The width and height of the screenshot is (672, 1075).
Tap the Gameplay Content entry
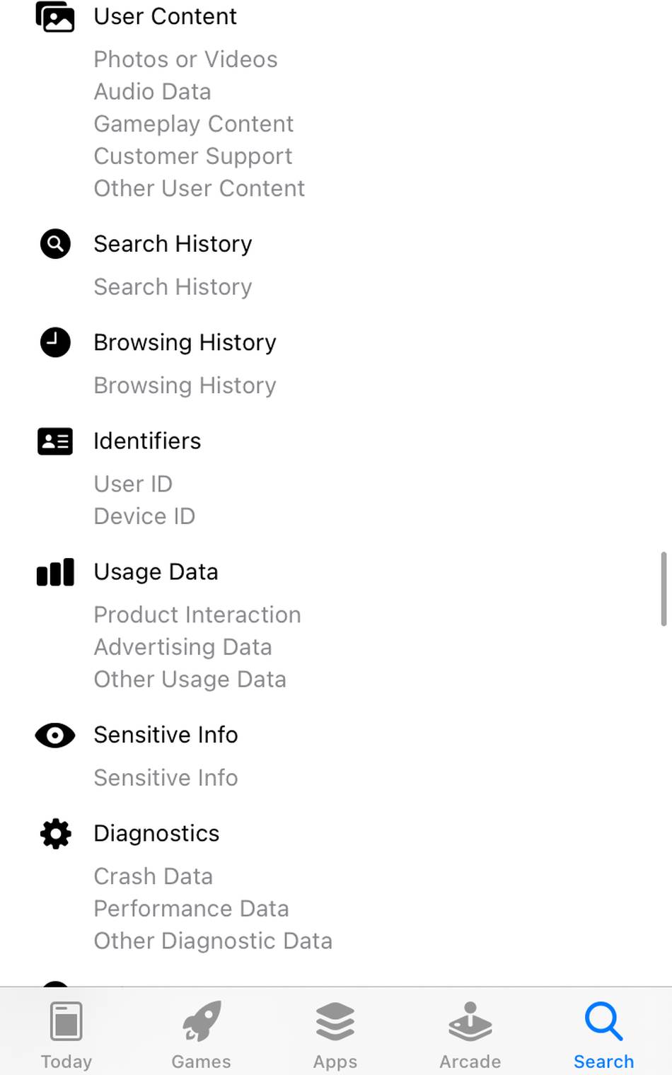tap(193, 124)
